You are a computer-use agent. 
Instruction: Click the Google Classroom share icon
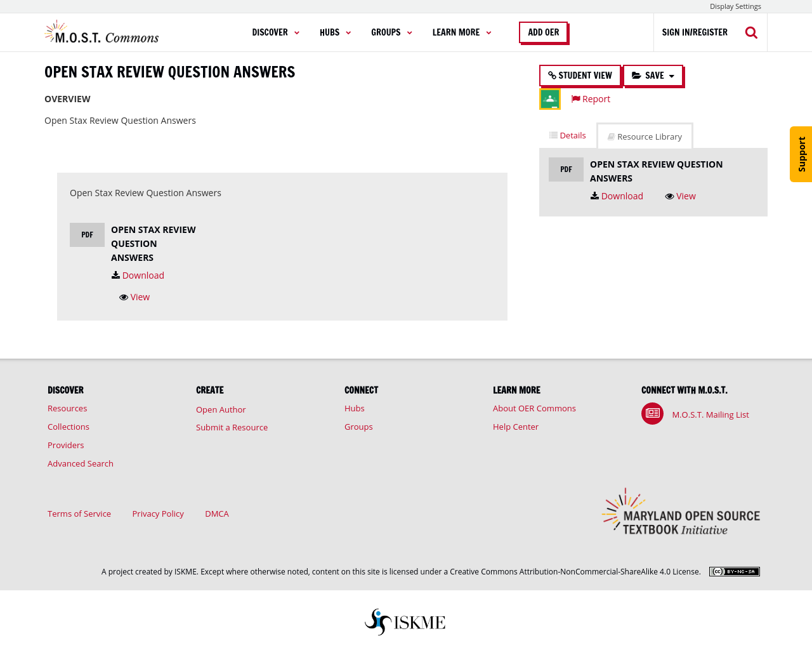[x=549, y=99]
